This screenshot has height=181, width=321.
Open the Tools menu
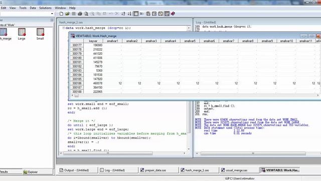pyautogui.click(x=23, y=8)
